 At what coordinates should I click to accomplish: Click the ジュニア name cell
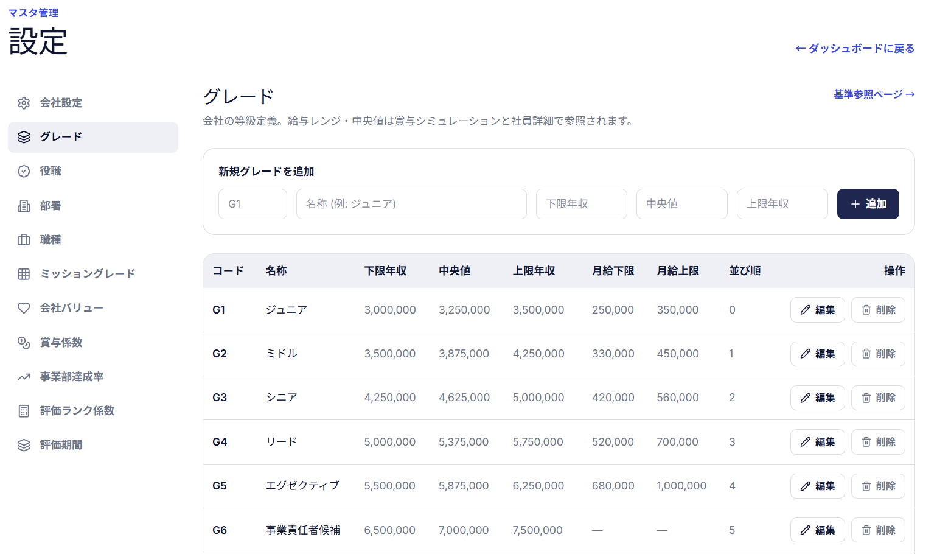[287, 310]
